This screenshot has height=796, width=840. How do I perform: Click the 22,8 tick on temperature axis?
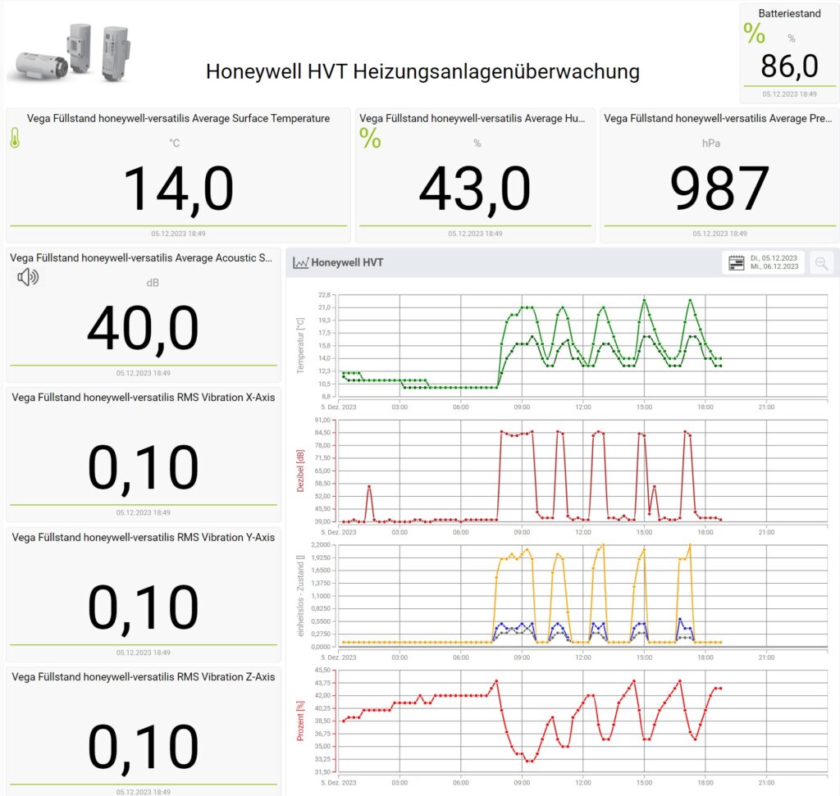324,295
